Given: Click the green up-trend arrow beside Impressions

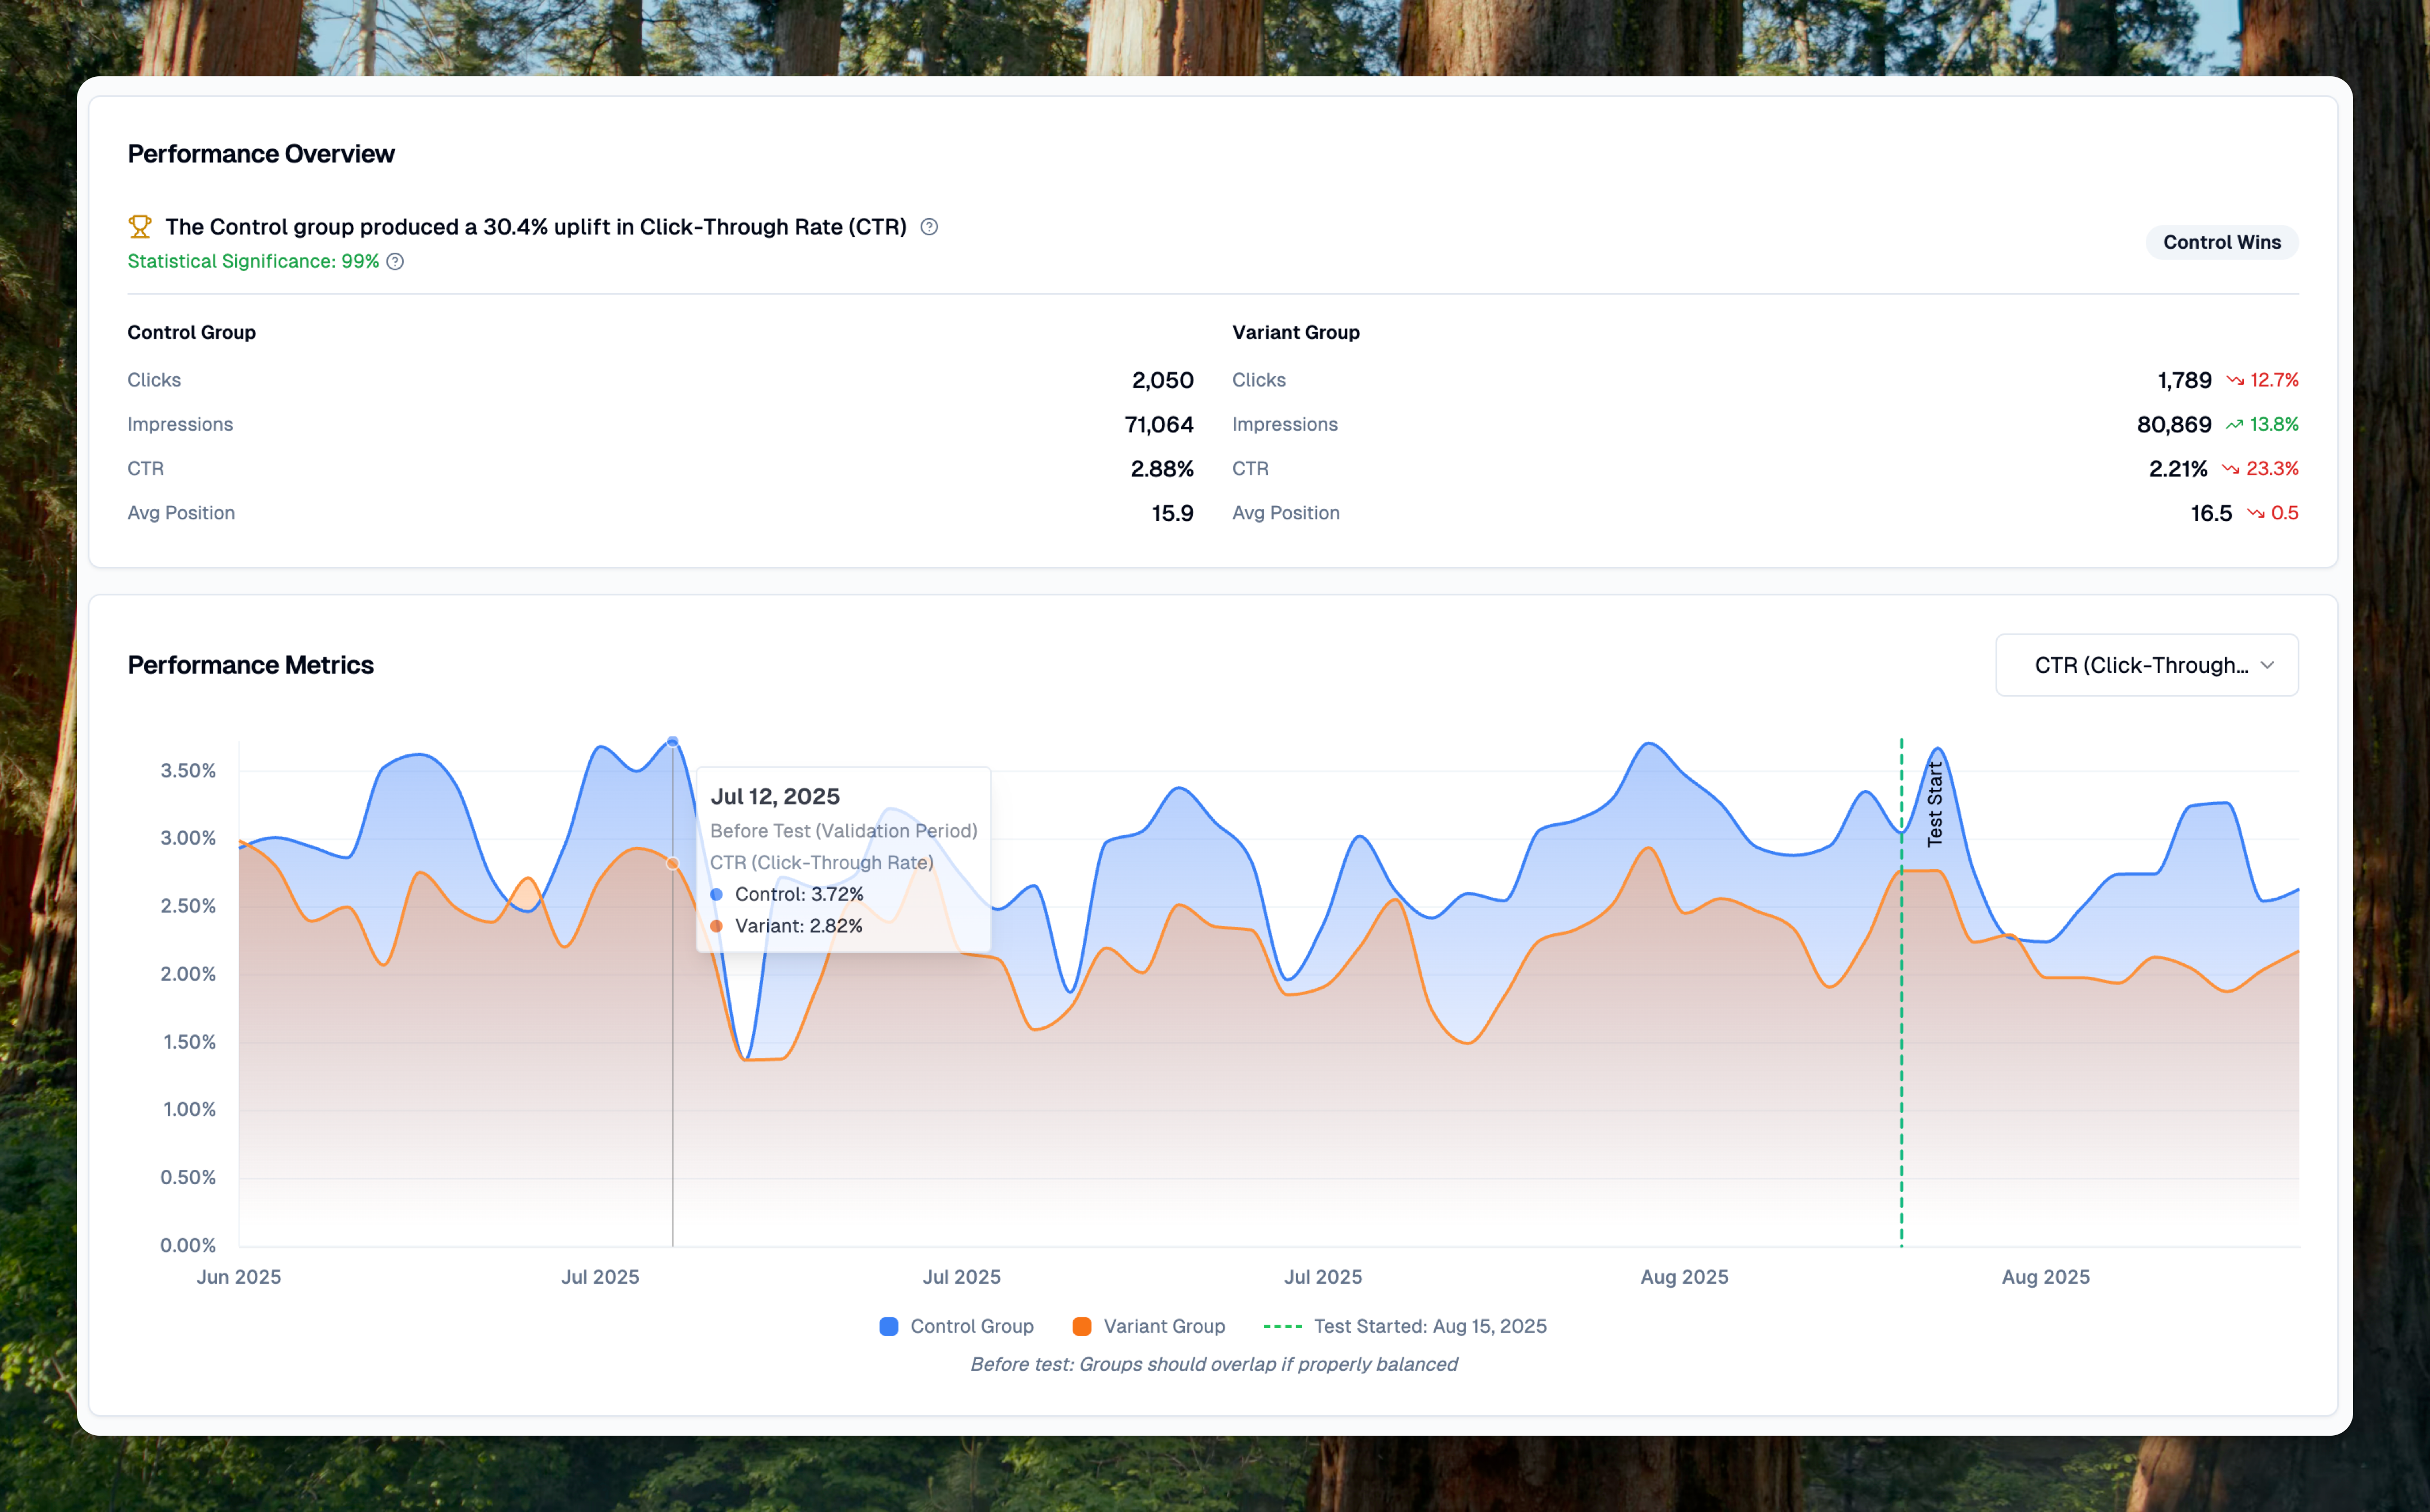Looking at the screenshot, I should tap(2234, 425).
